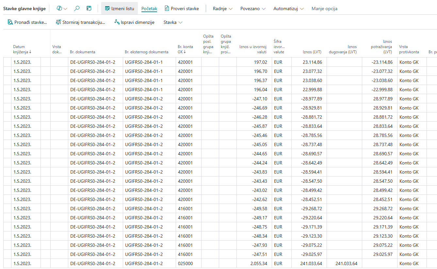Click Manje opcija link
Screen dimensions: 437x269
pos(324,8)
